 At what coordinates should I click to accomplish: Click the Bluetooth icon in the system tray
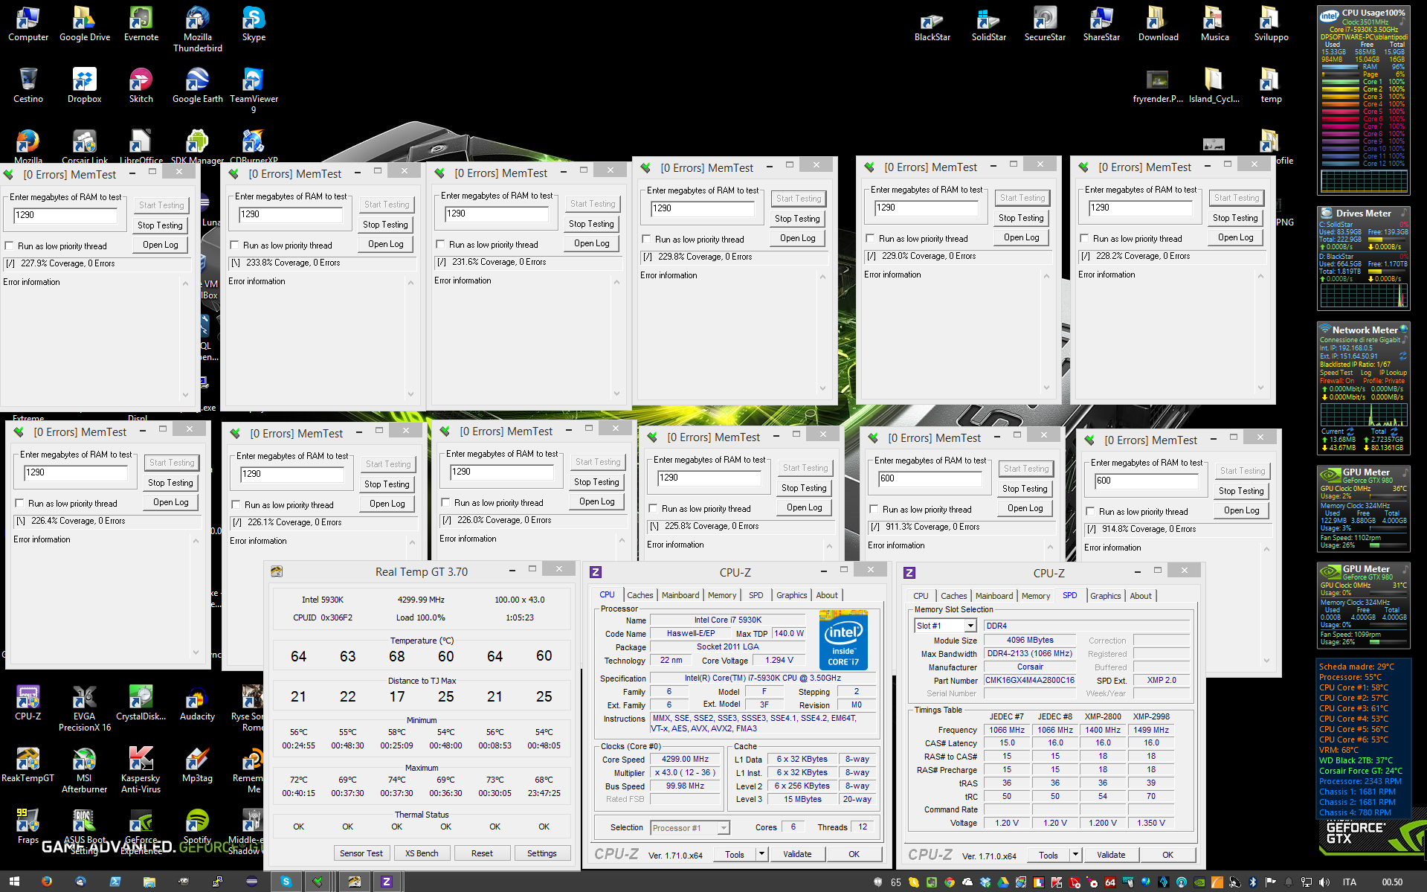pyautogui.click(x=1252, y=882)
